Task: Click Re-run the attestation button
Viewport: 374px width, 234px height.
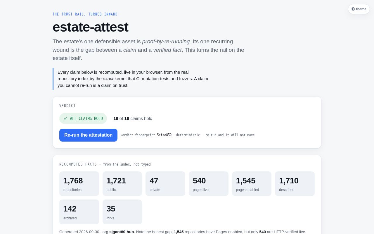Action: 88,135
